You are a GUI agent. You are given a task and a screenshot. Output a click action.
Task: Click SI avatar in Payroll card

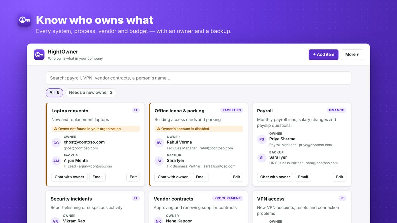(x=262, y=158)
